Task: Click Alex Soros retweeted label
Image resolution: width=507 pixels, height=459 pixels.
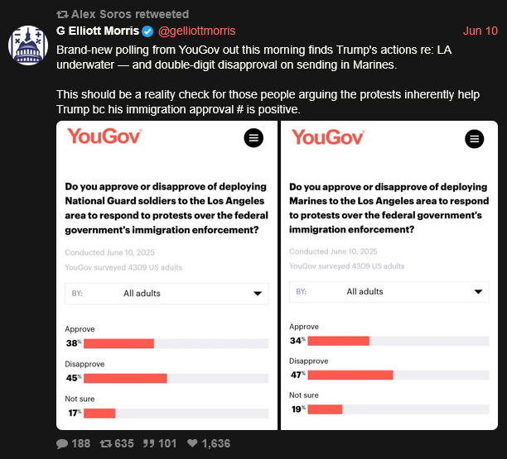Action: coord(130,14)
